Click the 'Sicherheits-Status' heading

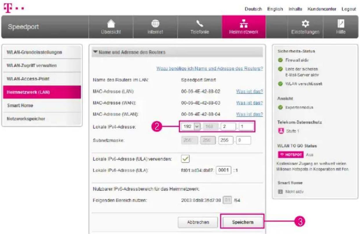coord(296,51)
